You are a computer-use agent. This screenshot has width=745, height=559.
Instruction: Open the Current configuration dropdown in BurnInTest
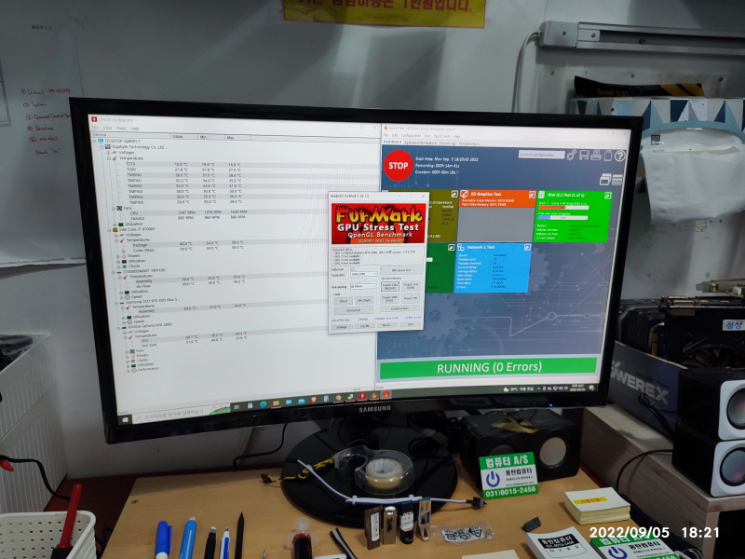pyautogui.click(x=541, y=155)
